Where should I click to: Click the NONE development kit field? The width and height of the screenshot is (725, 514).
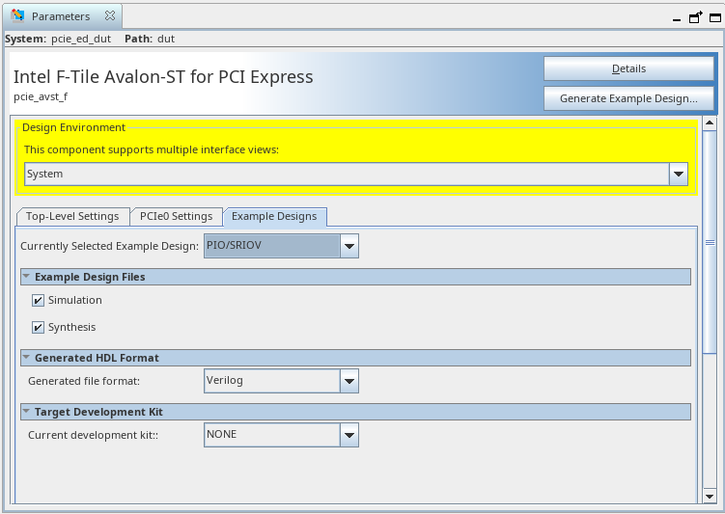pos(272,435)
